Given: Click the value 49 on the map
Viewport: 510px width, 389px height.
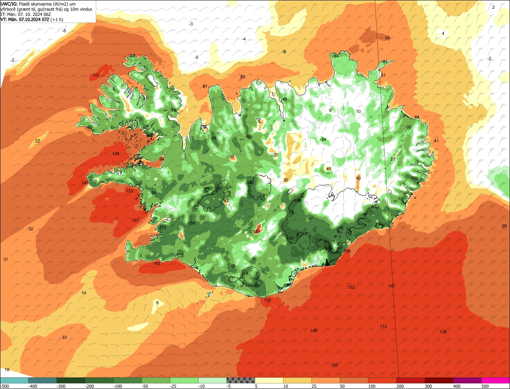Looking at the screenshot, I should click(x=358, y=178).
